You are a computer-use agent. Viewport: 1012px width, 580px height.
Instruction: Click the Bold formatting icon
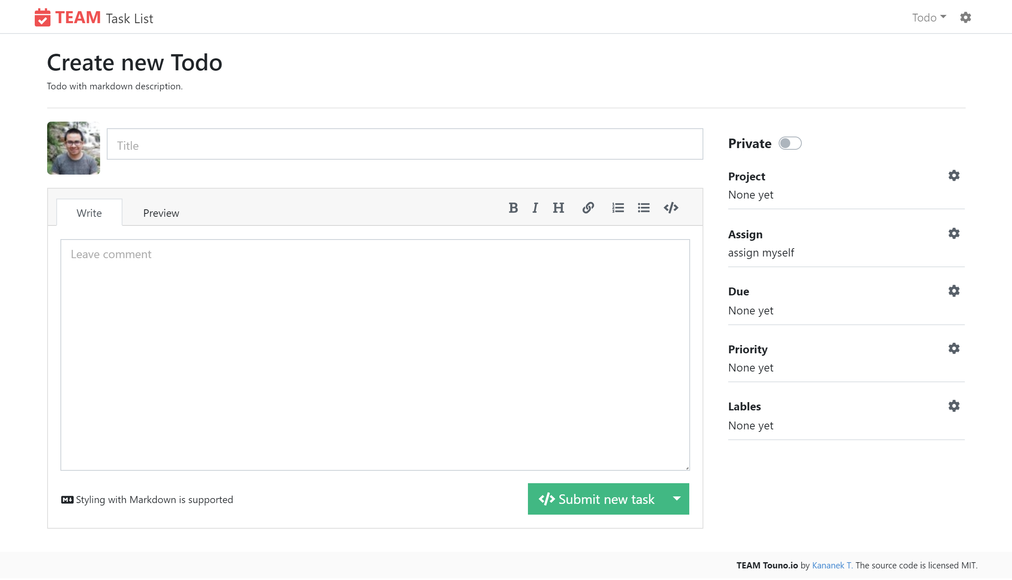pos(513,208)
